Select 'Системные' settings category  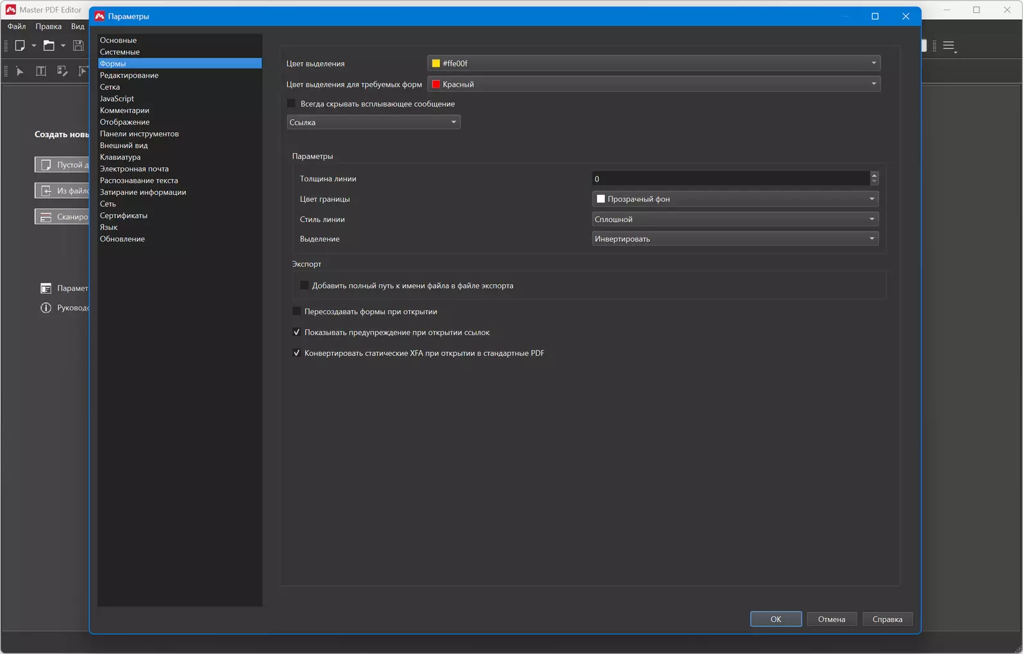click(180, 52)
